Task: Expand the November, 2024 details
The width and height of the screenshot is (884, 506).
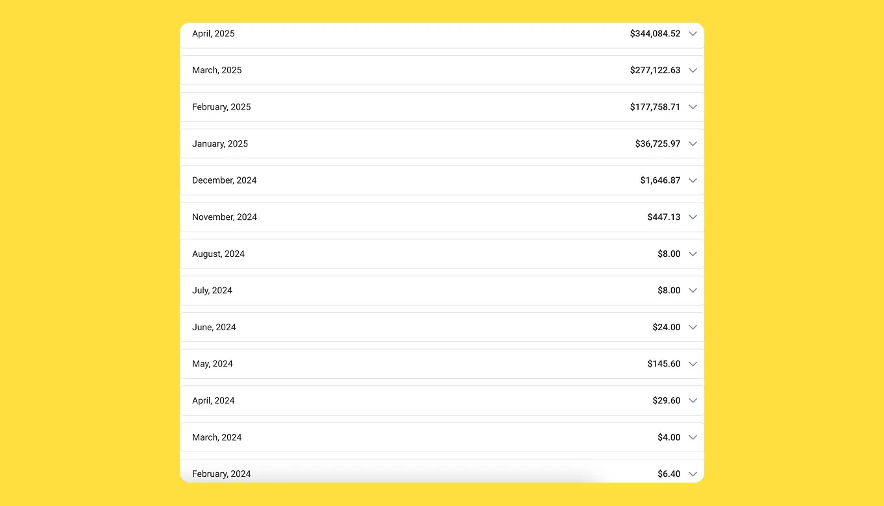Action: [x=693, y=217]
